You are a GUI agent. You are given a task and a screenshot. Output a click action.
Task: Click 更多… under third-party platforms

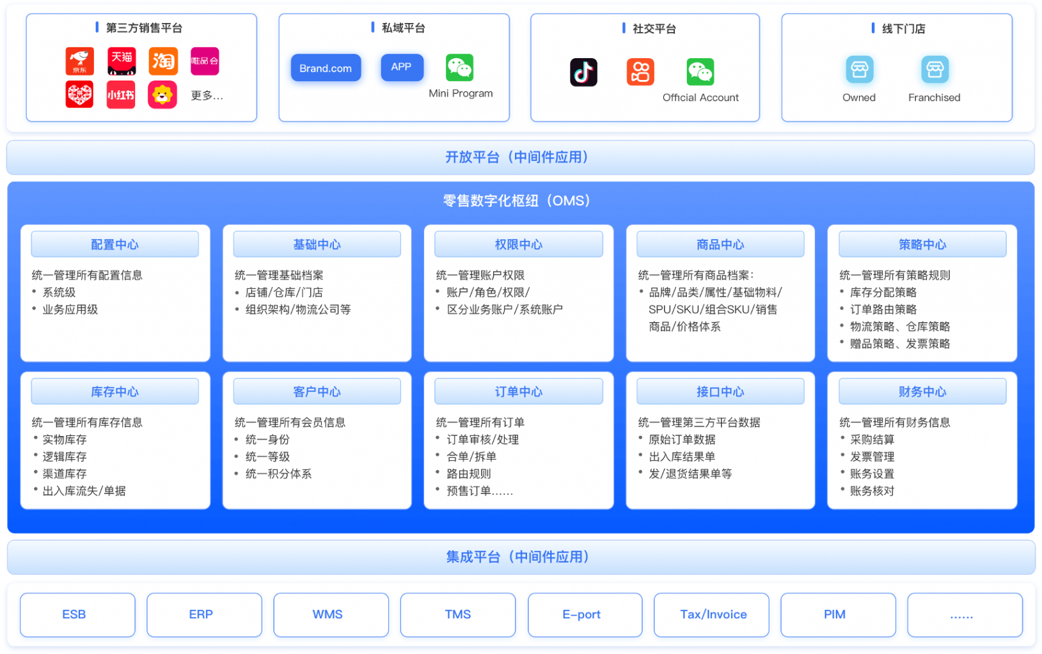[207, 96]
